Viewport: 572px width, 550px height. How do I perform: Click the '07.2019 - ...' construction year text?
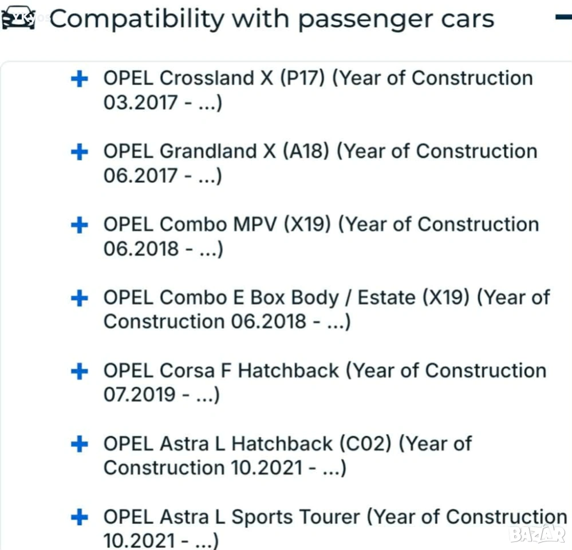tap(161, 395)
